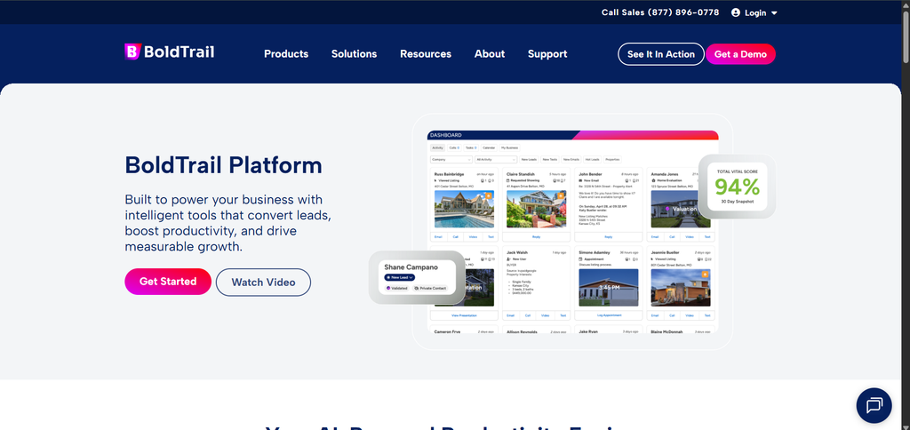Click the Login user avatar icon
This screenshot has height=430, width=910.
735,12
